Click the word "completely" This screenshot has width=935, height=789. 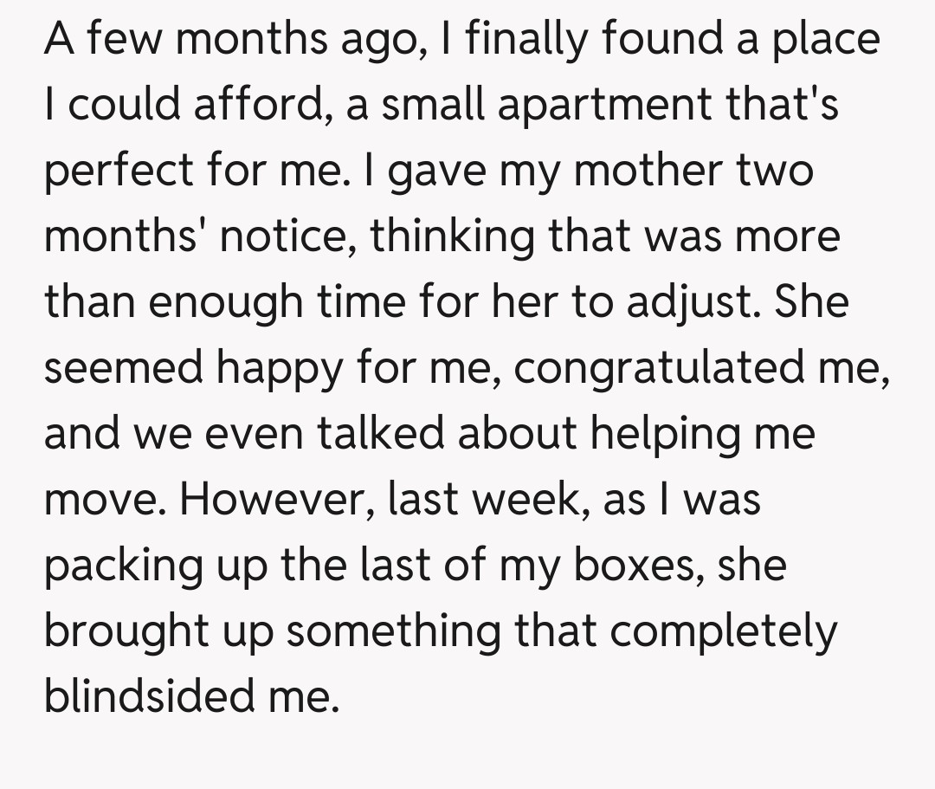click(724, 632)
